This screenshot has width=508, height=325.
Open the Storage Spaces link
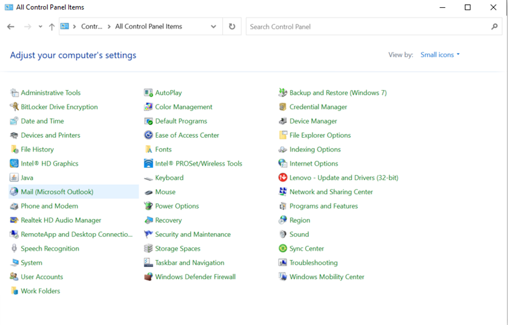(x=177, y=248)
